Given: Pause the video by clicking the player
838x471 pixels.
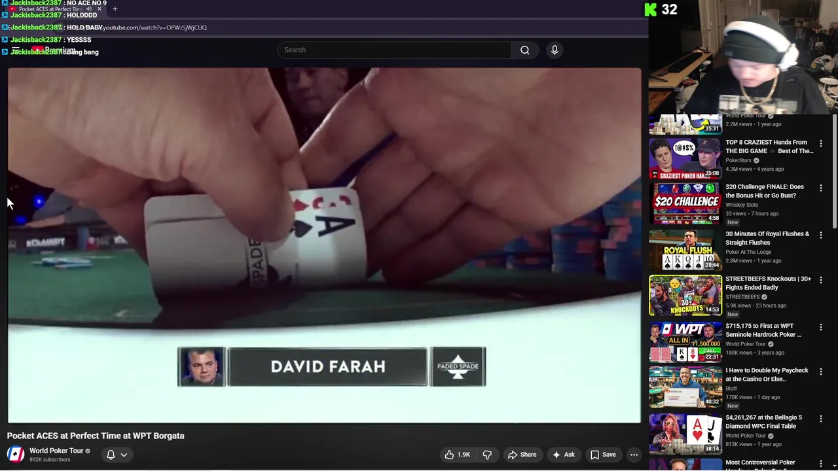Looking at the screenshot, I should point(325,245).
